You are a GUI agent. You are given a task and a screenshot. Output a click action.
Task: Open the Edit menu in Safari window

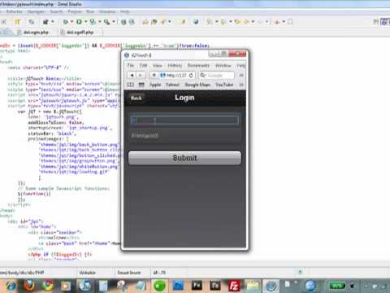143,65
